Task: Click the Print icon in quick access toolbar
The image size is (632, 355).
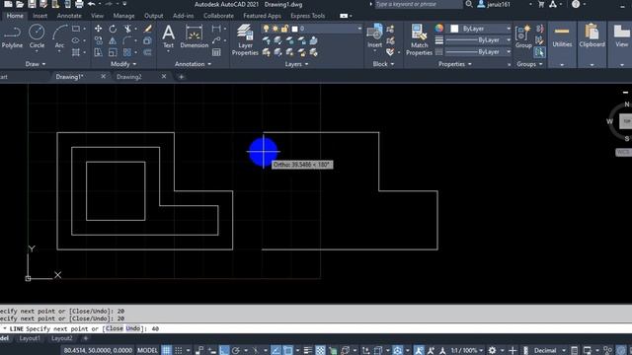Action: (79, 4)
